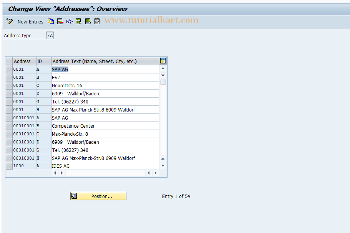Click the EVZ address text cell
Image resolution: width=350 pixels, height=233 pixels.
click(105, 77)
